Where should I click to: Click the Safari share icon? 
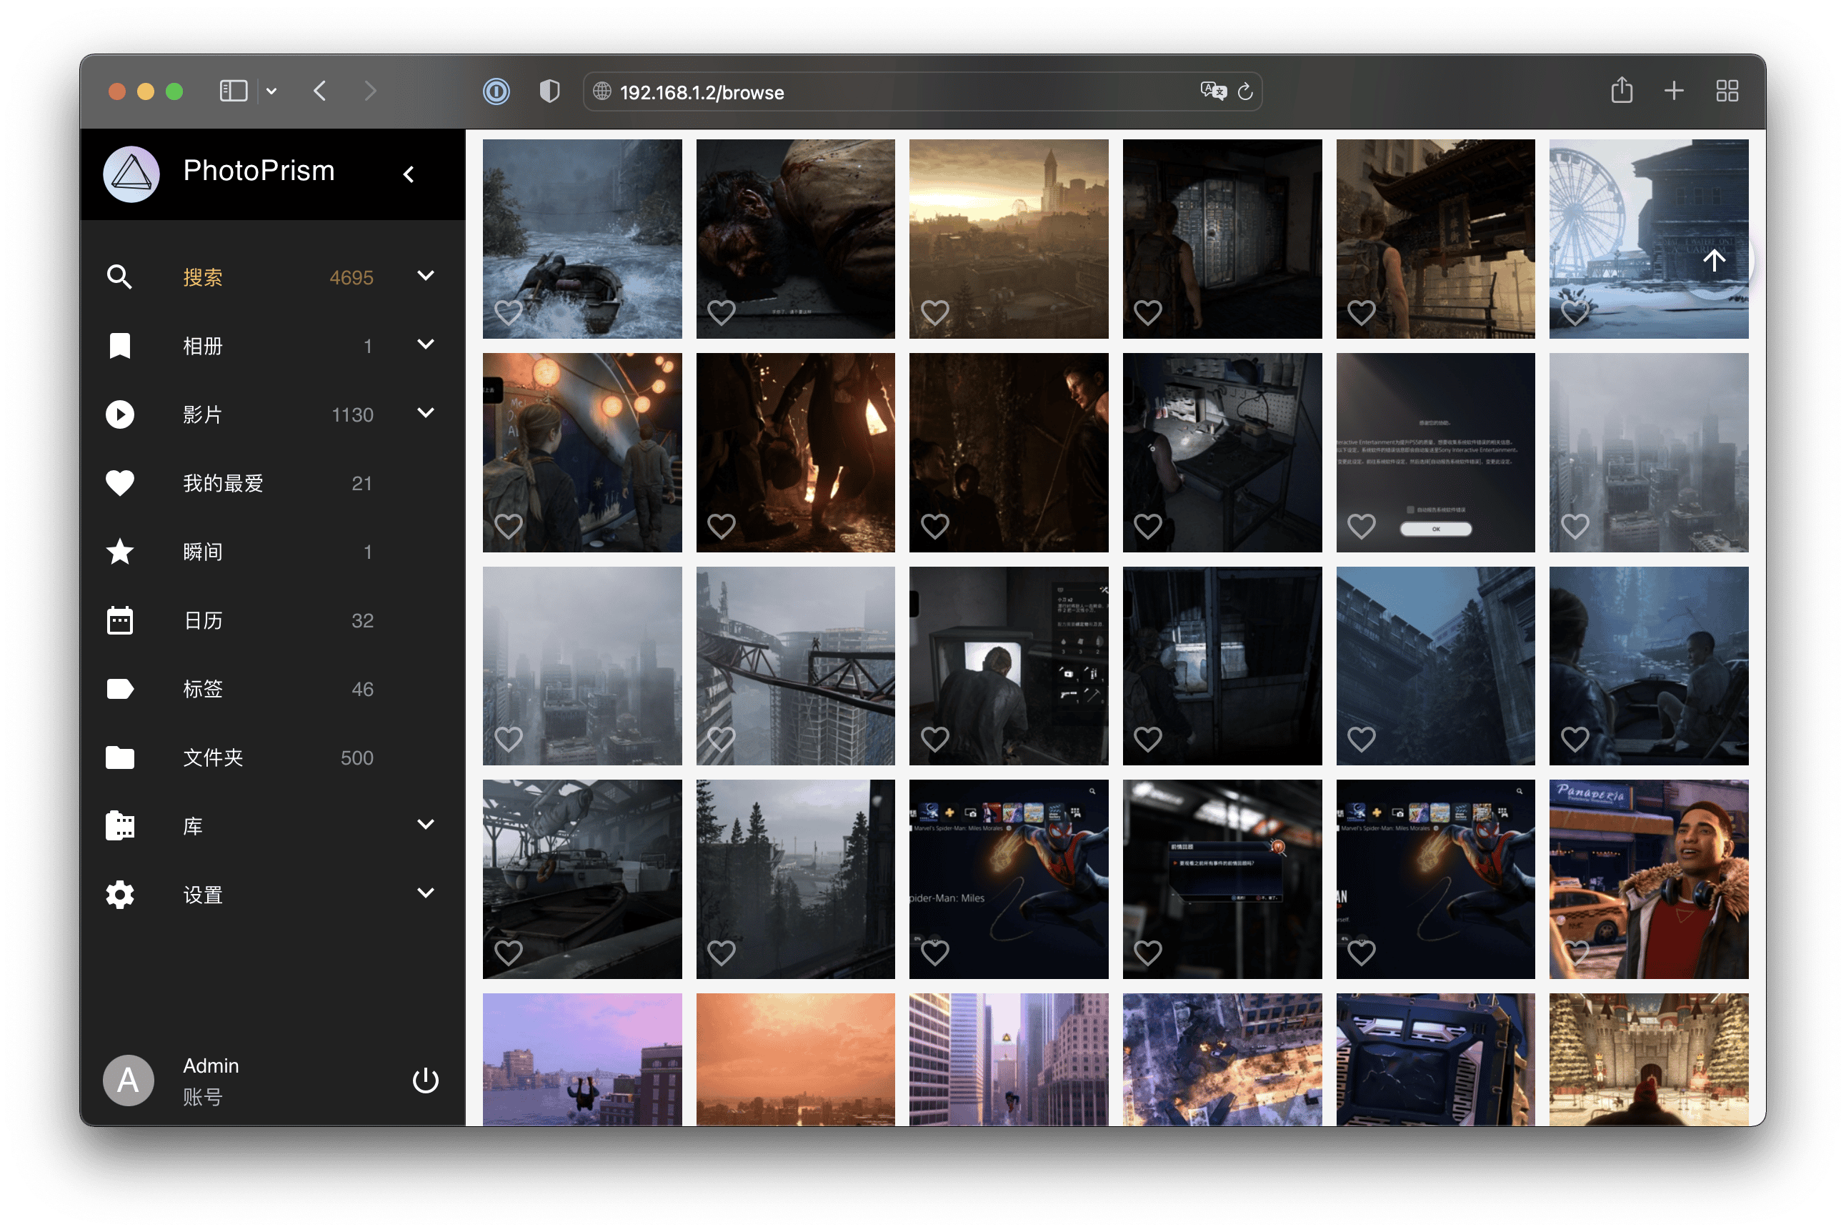(x=1622, y=91)
